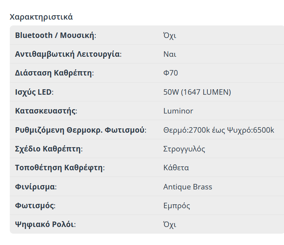Screen dimensions: 284x245
Task: Click the Ναι value for anti-fog function
Action: (169, 54)
